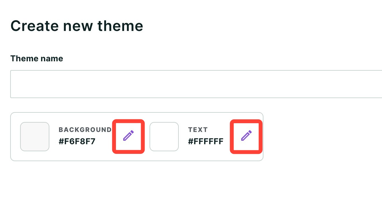Click the Create new theme heading

tap(77, 26)
